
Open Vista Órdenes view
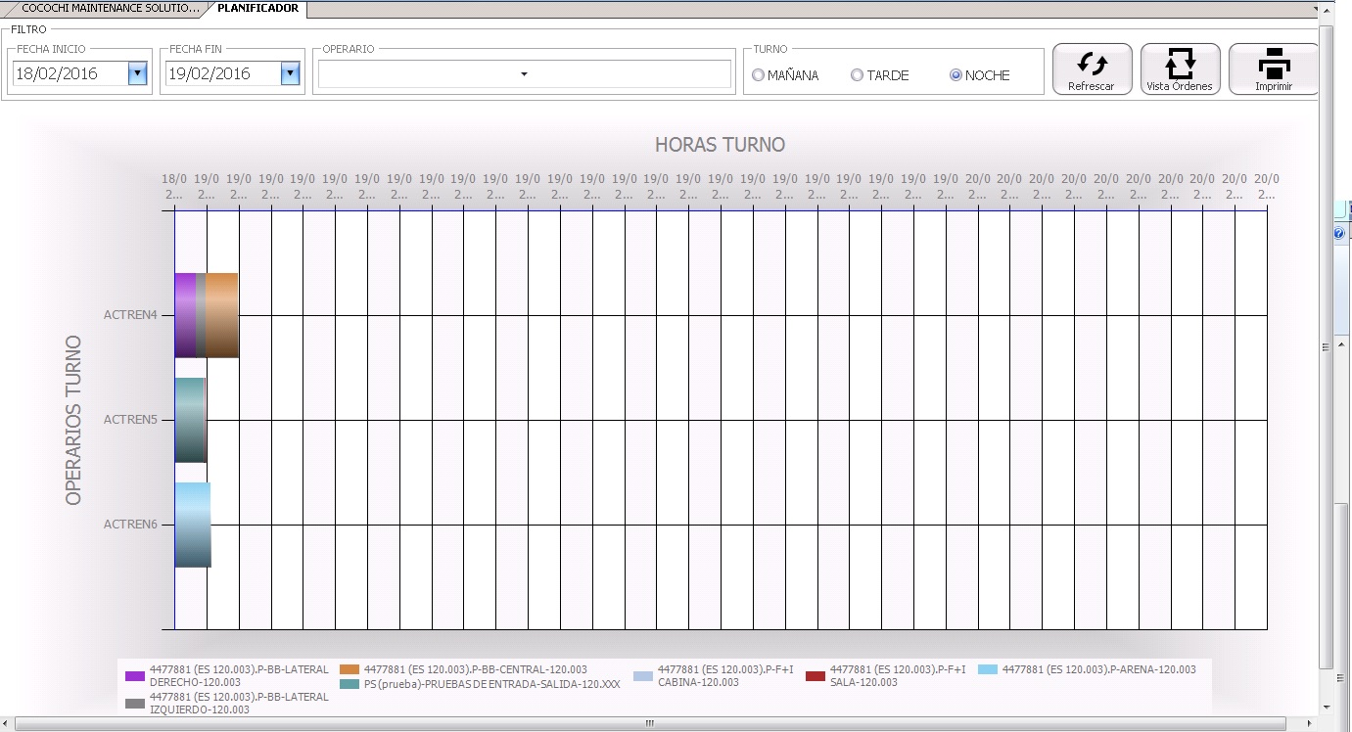pyautogui.click(x=1180, y=69)
